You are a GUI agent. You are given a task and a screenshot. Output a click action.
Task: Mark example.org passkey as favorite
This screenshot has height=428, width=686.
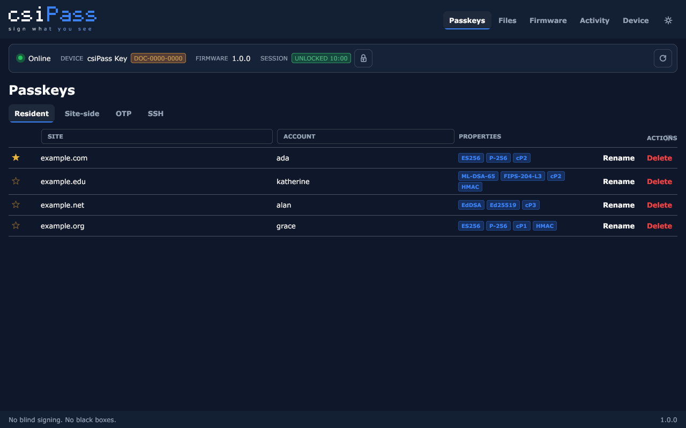point(16,226)
